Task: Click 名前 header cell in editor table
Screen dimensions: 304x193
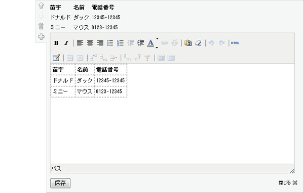Action: 85,69
